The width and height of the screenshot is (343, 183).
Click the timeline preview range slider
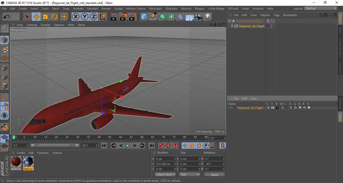[55, 145]
